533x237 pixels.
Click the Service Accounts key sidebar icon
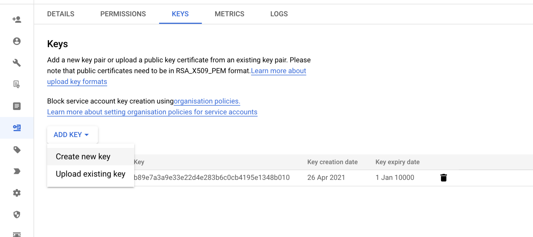17,128
